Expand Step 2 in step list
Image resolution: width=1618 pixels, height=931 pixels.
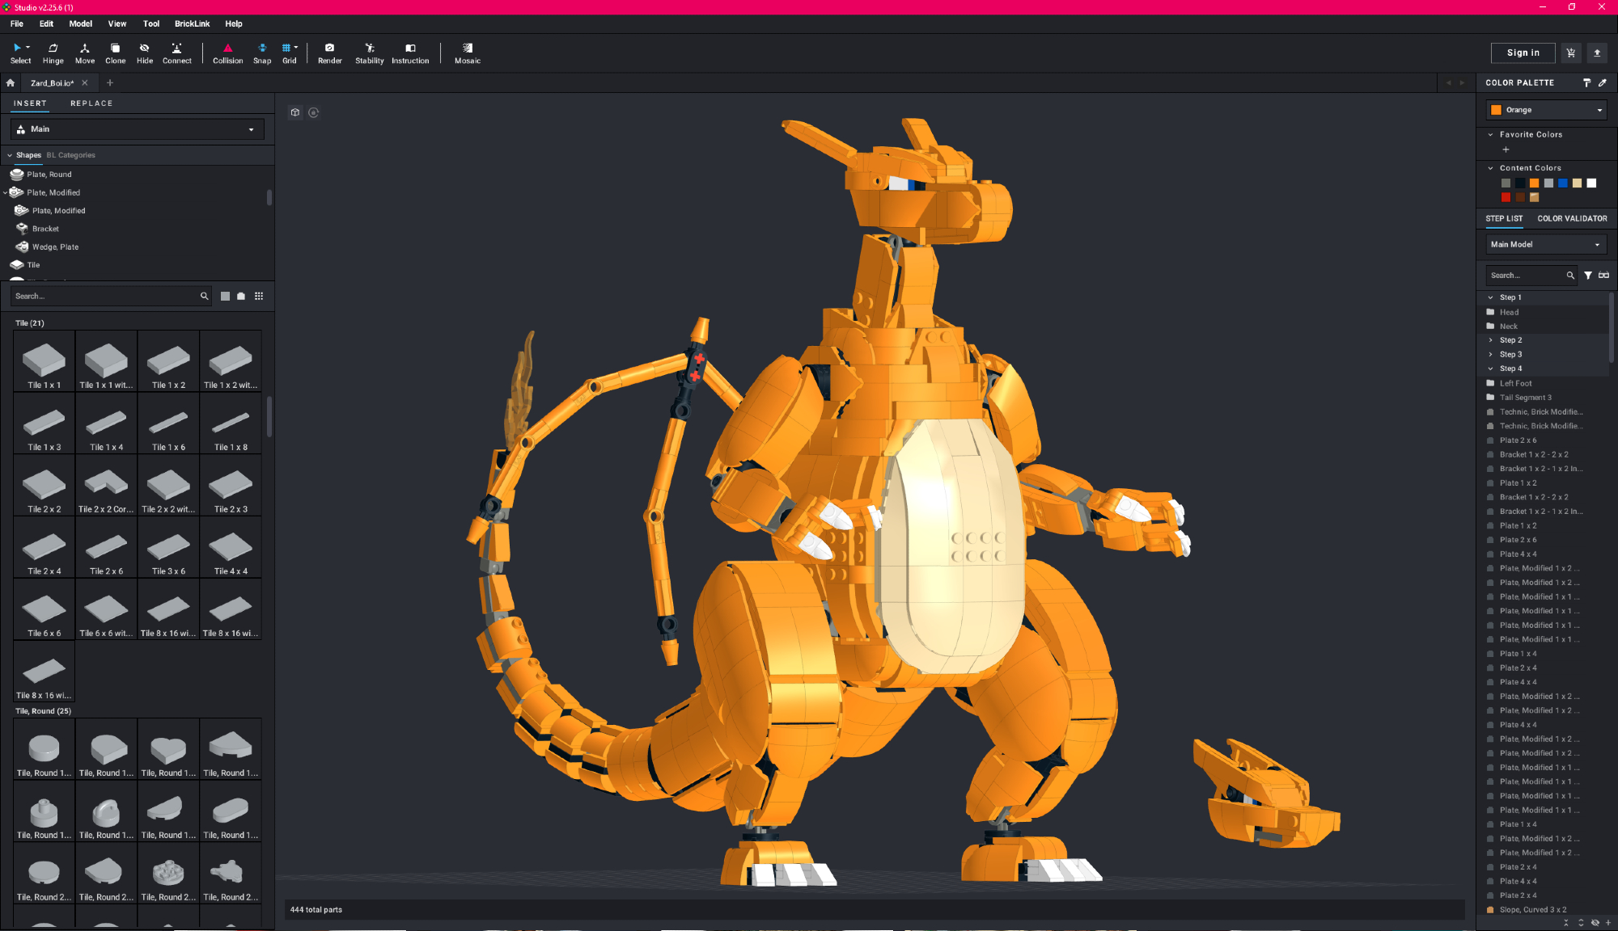tap(1491, 340)
